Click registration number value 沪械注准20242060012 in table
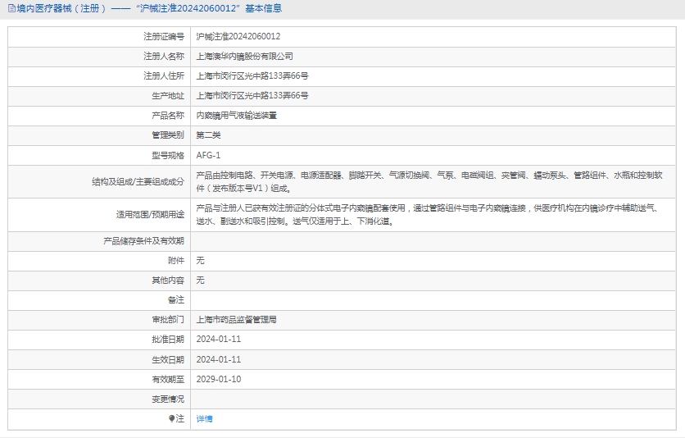Screen dimensions: 685x438 click(238, 37)
